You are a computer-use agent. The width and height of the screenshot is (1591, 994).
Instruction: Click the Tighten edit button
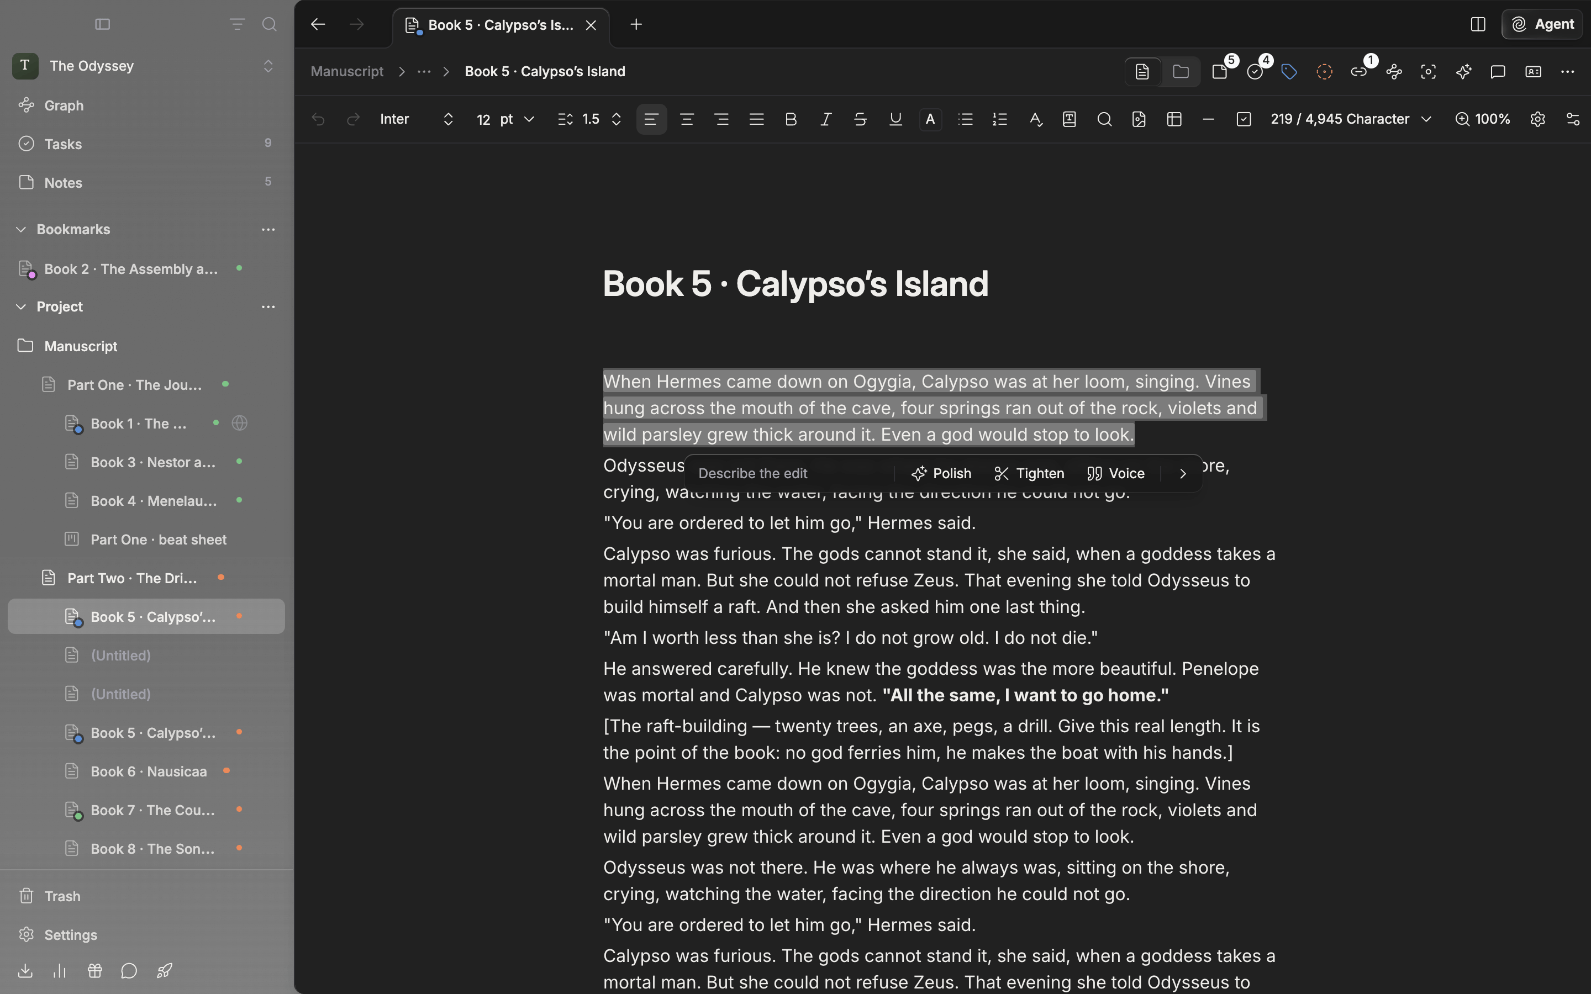coord(1029,473)
